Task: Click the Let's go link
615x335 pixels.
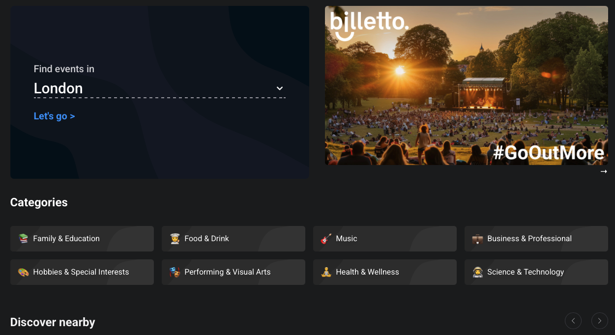Action: pos(54,116)
